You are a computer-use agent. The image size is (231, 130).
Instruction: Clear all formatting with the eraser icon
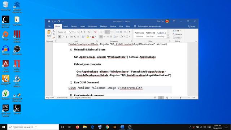[95, 32]
